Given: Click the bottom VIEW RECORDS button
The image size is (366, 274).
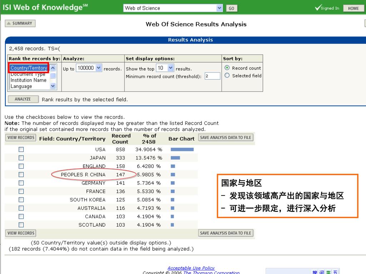Looking at the screenshot, I should tap(21, 233).
